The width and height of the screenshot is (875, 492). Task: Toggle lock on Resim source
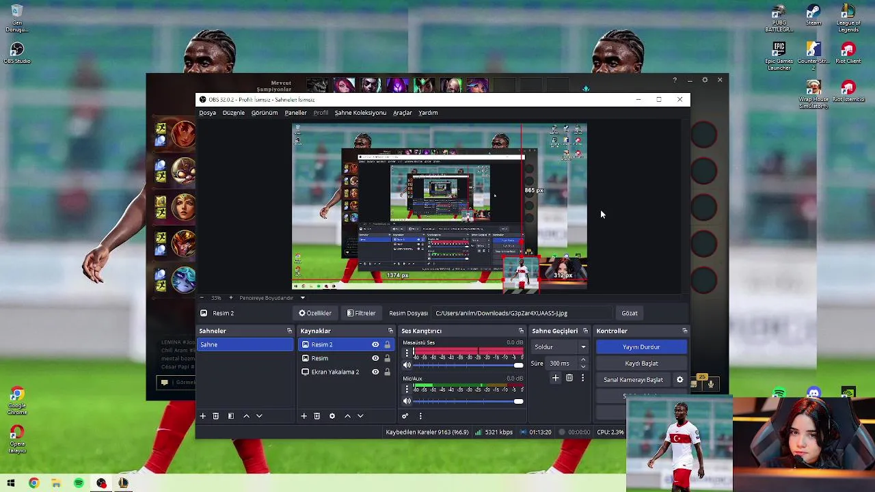[387, 358]
